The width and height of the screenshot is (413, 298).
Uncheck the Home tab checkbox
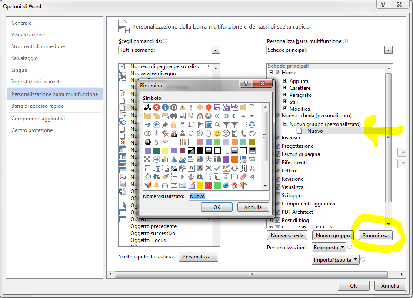[277, 73]
